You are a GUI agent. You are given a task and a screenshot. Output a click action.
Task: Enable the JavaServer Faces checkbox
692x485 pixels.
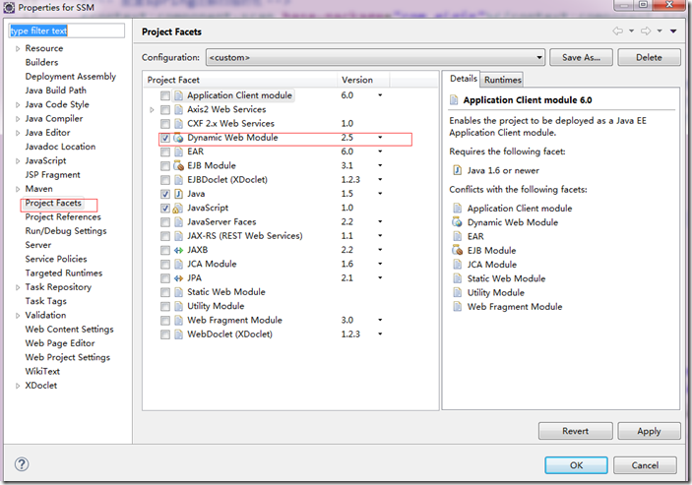coord(164,222)
